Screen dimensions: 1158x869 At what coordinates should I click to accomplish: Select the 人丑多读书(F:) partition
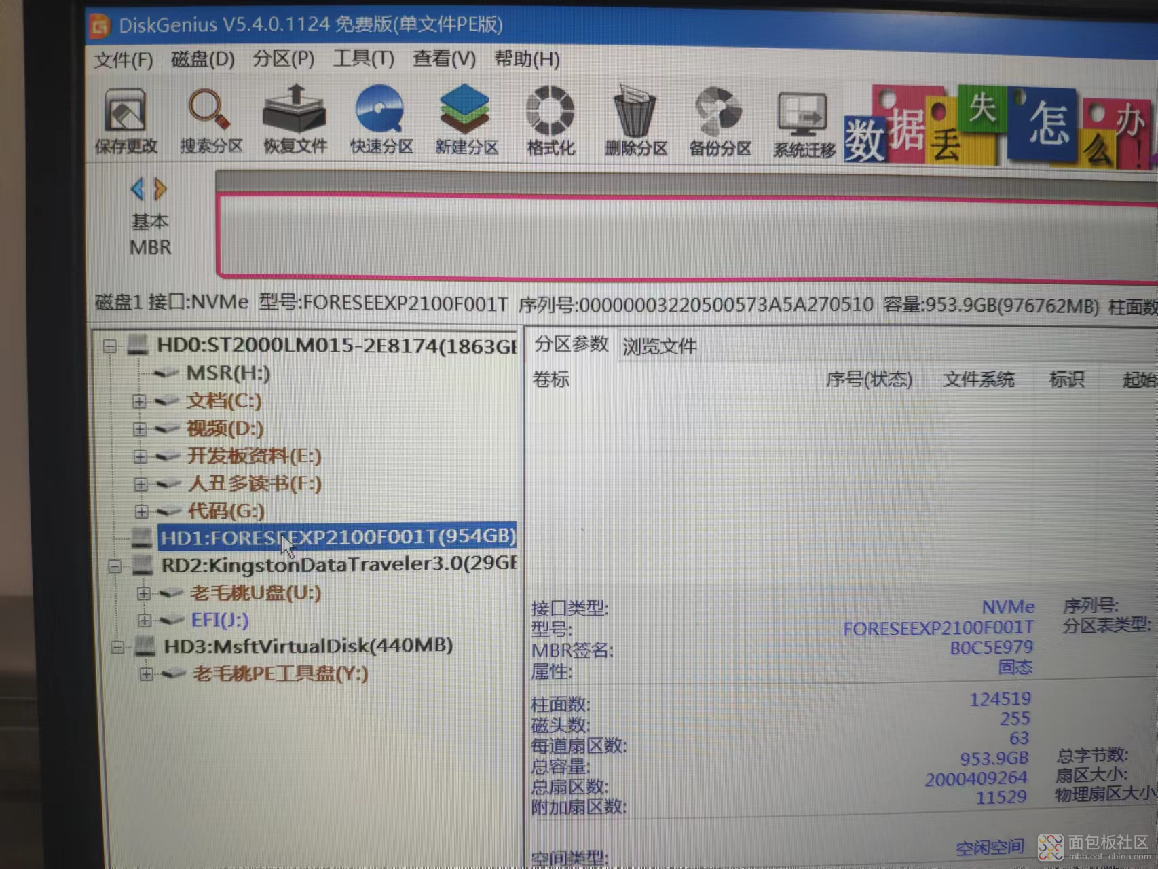click(255, 483)
